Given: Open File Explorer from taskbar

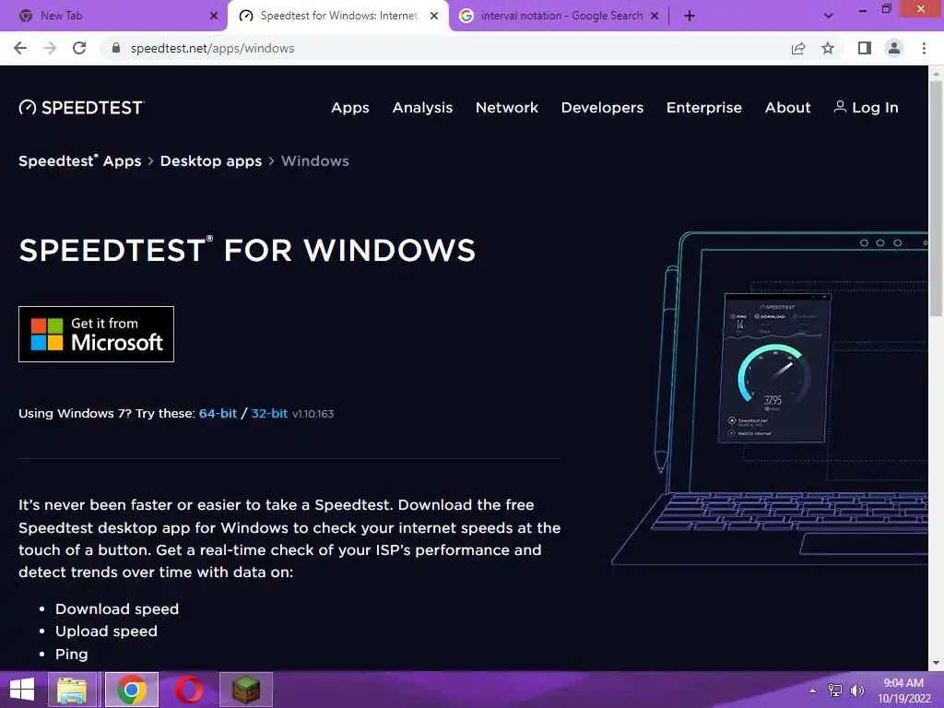Looking at the screenshot, I should (72, 690).
